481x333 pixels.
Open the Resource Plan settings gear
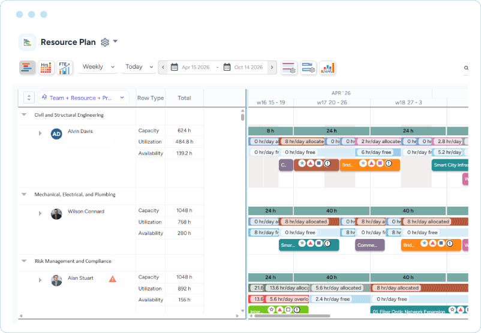(105, 42)
